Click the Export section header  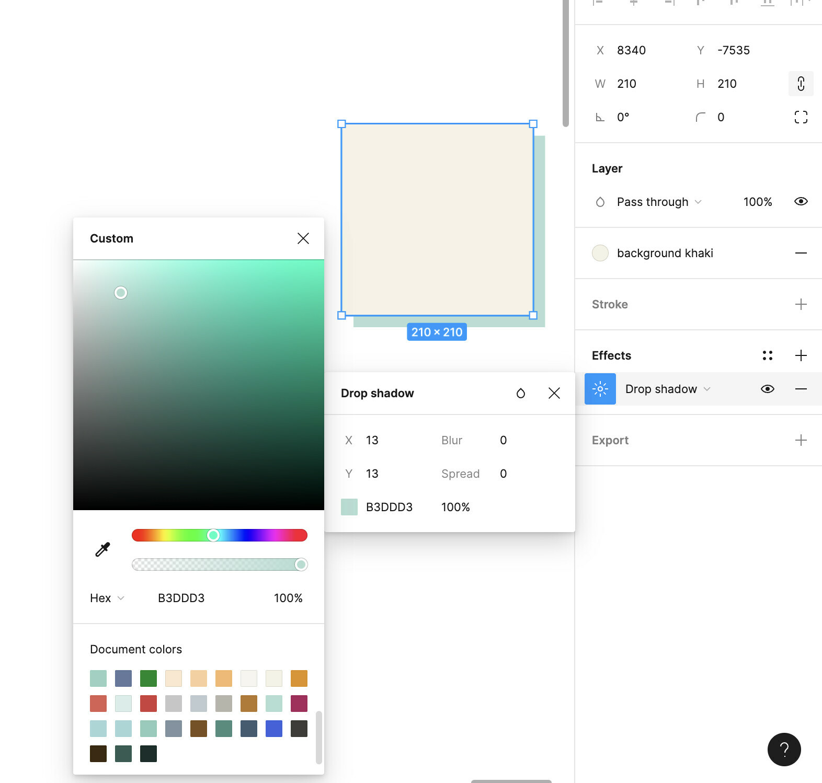pos(610,440)
